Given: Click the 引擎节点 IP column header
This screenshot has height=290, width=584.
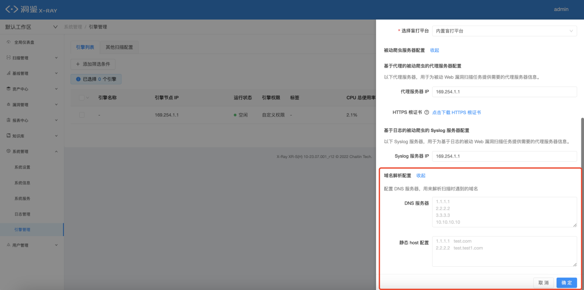Looking at the screenshot, I should pos(167,97).
